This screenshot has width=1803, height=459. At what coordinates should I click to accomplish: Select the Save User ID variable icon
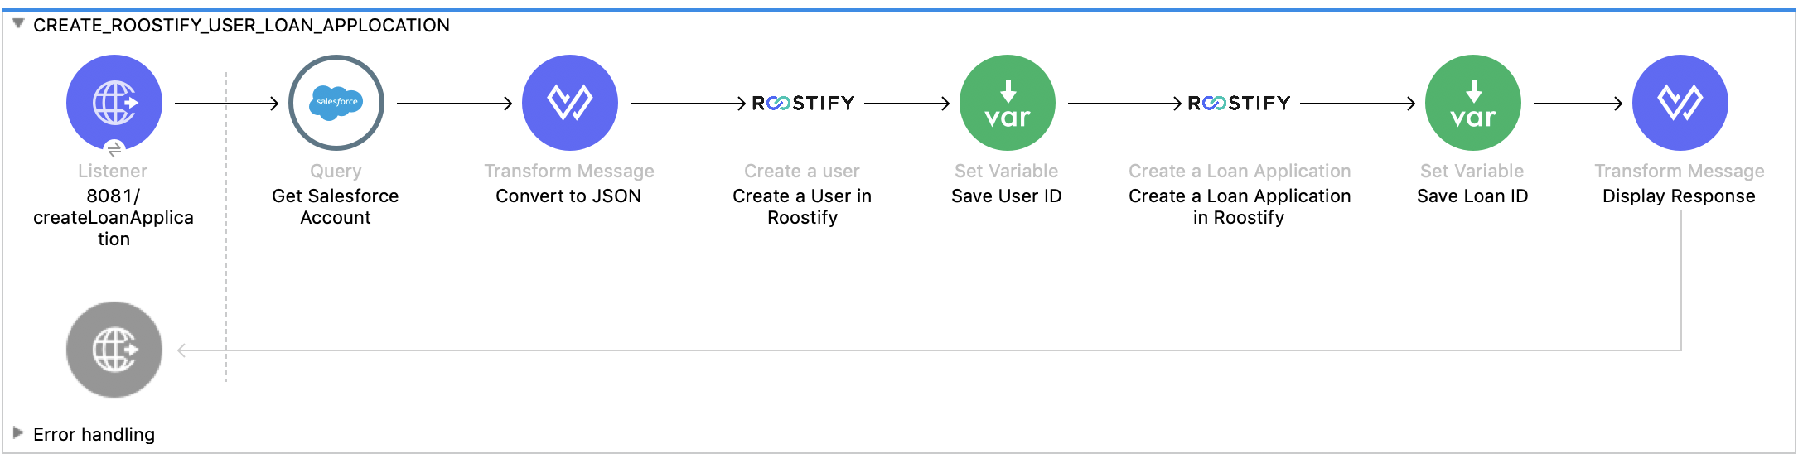point(1007,103)
